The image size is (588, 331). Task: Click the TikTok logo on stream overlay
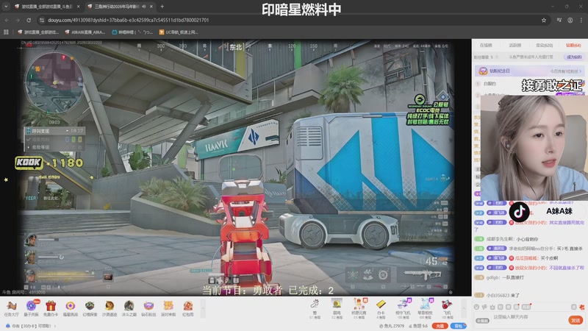519,212
